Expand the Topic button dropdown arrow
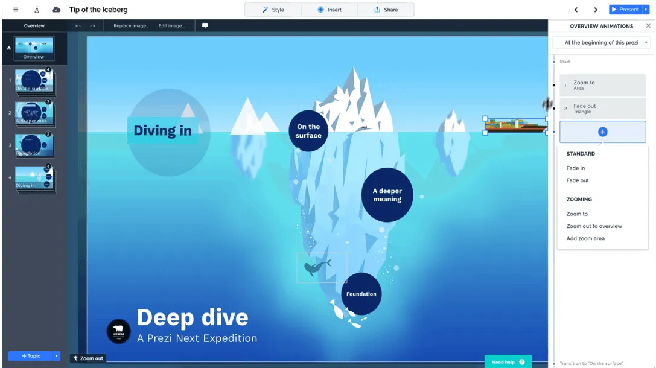 click(x=57, y=356)
